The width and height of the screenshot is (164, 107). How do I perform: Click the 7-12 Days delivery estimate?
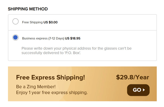[56, 38]
